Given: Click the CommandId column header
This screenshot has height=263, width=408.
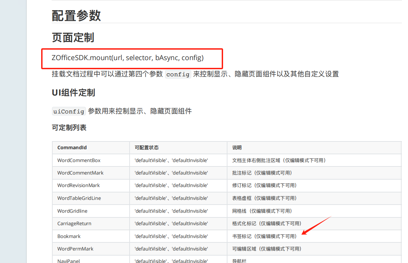Looking at the screenshot, I should click(72, 148).
